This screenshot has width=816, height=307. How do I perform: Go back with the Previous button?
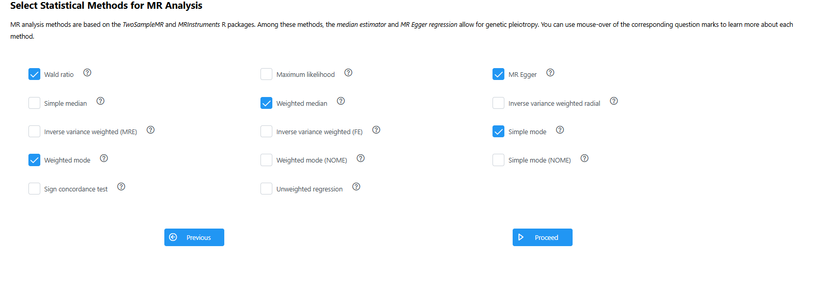pyautogui.click(x=194, y=237)
